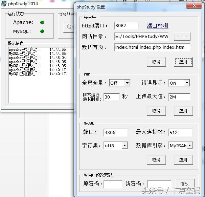This screenshot has width=205, height=197.
Task: Close the phpStudy 设置 dialog
Action: click(194, 5)
